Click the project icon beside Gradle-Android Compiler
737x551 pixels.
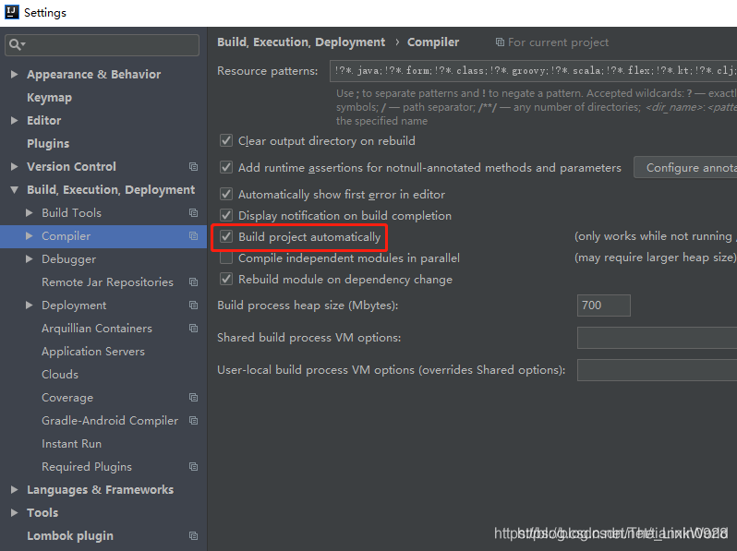(193, 421)
